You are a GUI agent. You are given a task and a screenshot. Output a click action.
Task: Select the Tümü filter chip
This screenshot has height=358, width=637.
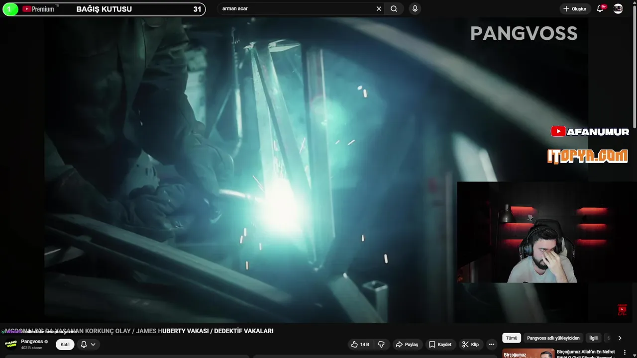pos(512,338)
